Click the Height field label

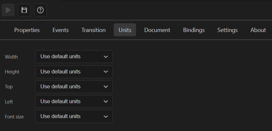coord(12,72)
